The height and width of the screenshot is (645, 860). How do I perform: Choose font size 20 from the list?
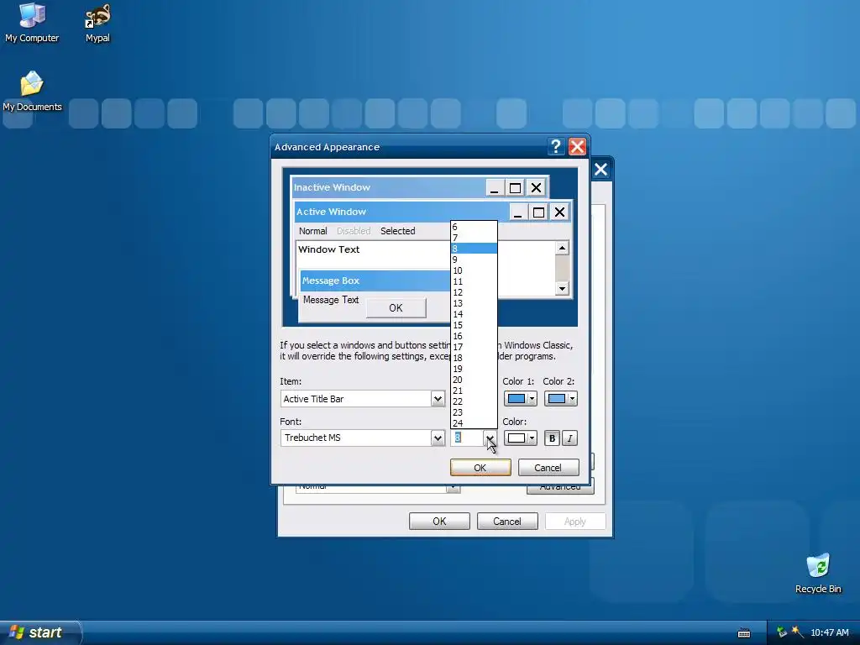[474, 380]
